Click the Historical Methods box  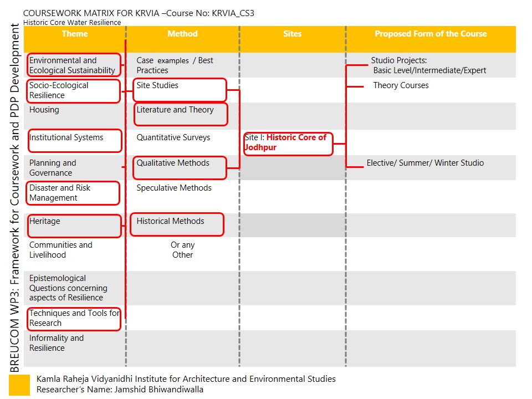point(177,224)
